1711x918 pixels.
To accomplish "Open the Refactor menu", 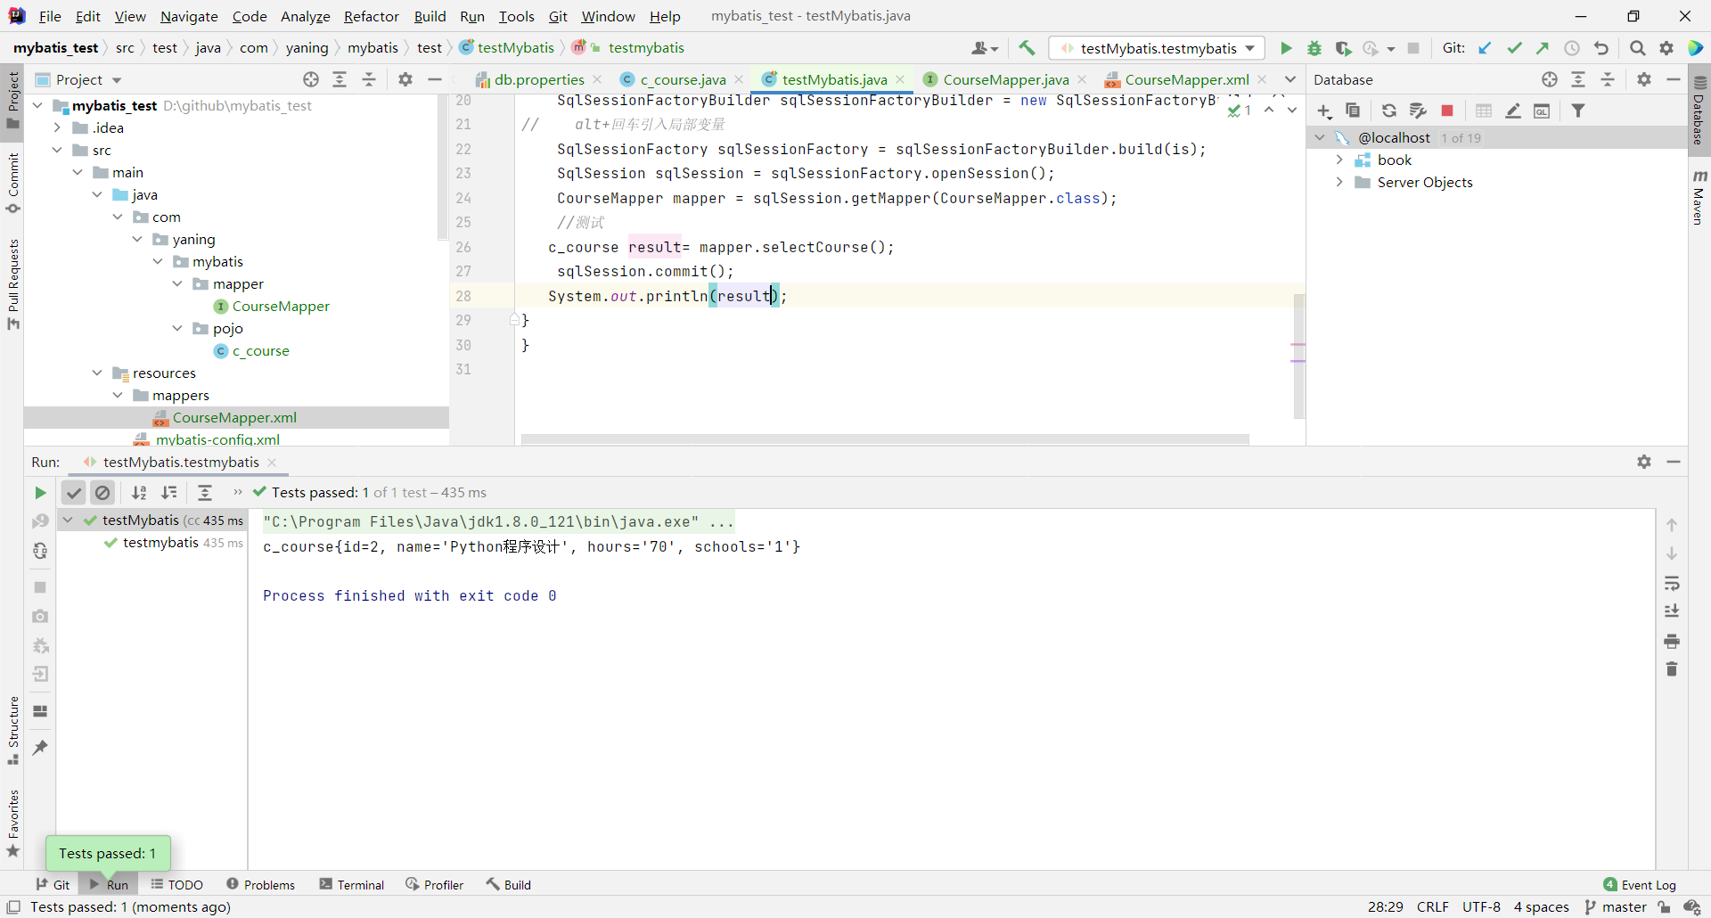I will (x=371, y=16).
